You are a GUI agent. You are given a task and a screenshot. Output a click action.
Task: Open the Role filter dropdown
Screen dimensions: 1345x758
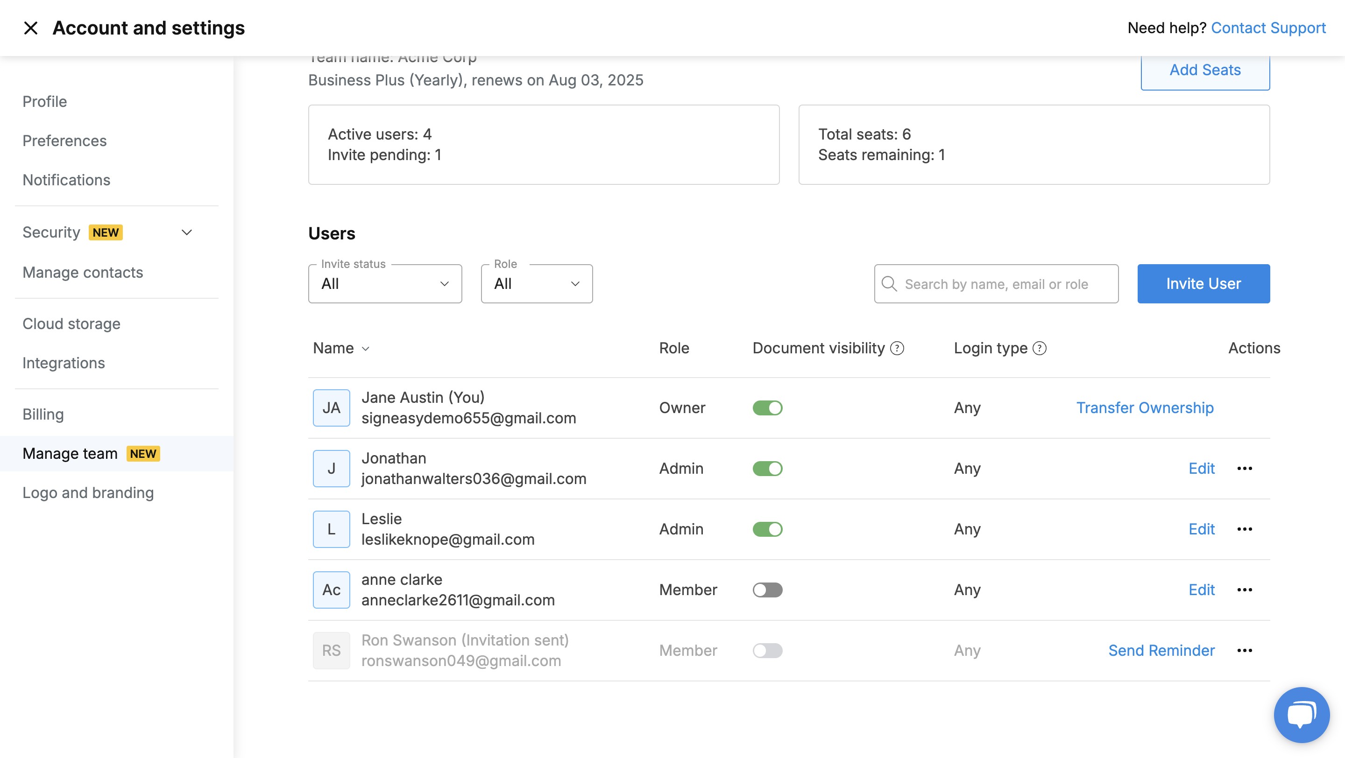(x=536, y=283)
